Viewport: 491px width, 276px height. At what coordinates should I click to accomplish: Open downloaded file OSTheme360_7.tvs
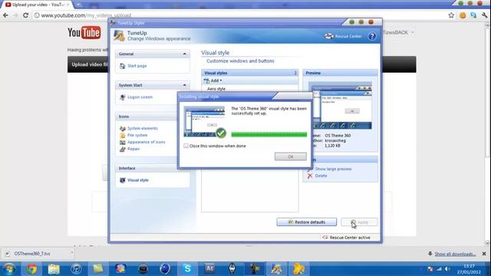pos(32,254)
